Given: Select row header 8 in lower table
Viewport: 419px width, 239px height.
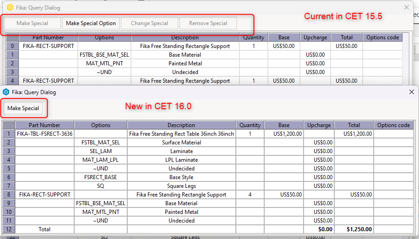Looking at the screenshot, I should click(x=9, y=195).
